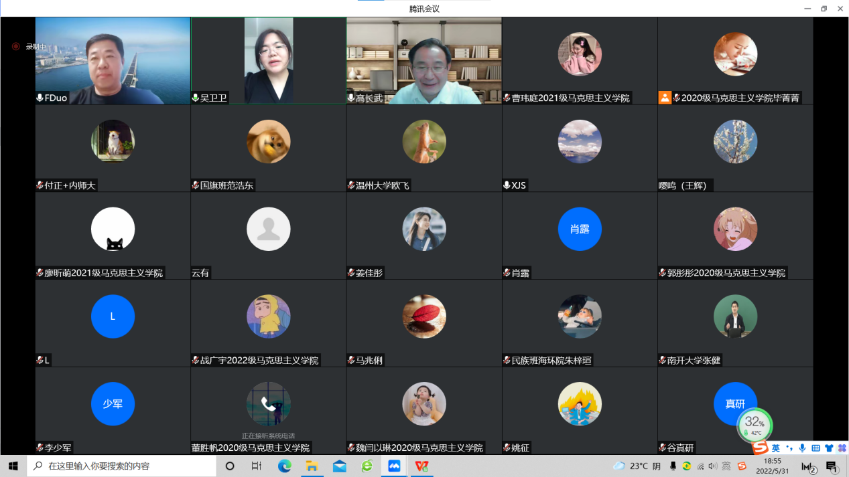Launch Microsoft Edge from taskbar
849x477 pixels.
point(285,466)
